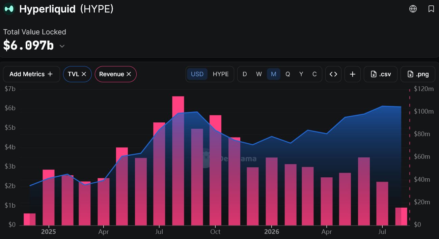439x239 pixels.
Task: Click the Oct x-axis label
Action: click(215, 232)
